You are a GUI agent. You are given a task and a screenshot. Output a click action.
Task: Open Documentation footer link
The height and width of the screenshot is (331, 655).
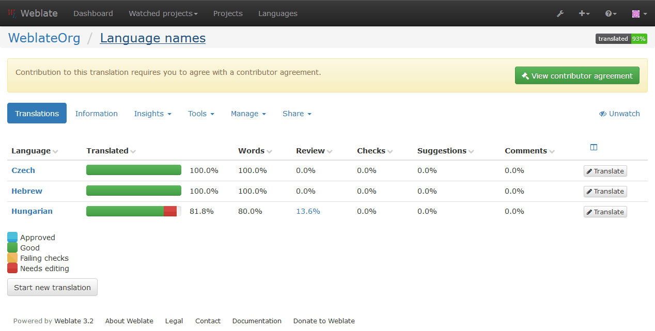point(257,321)
